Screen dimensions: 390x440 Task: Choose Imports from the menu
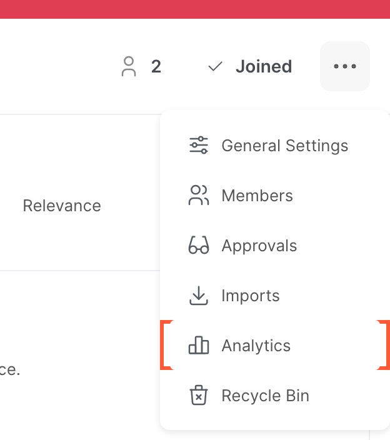[275, 296]
